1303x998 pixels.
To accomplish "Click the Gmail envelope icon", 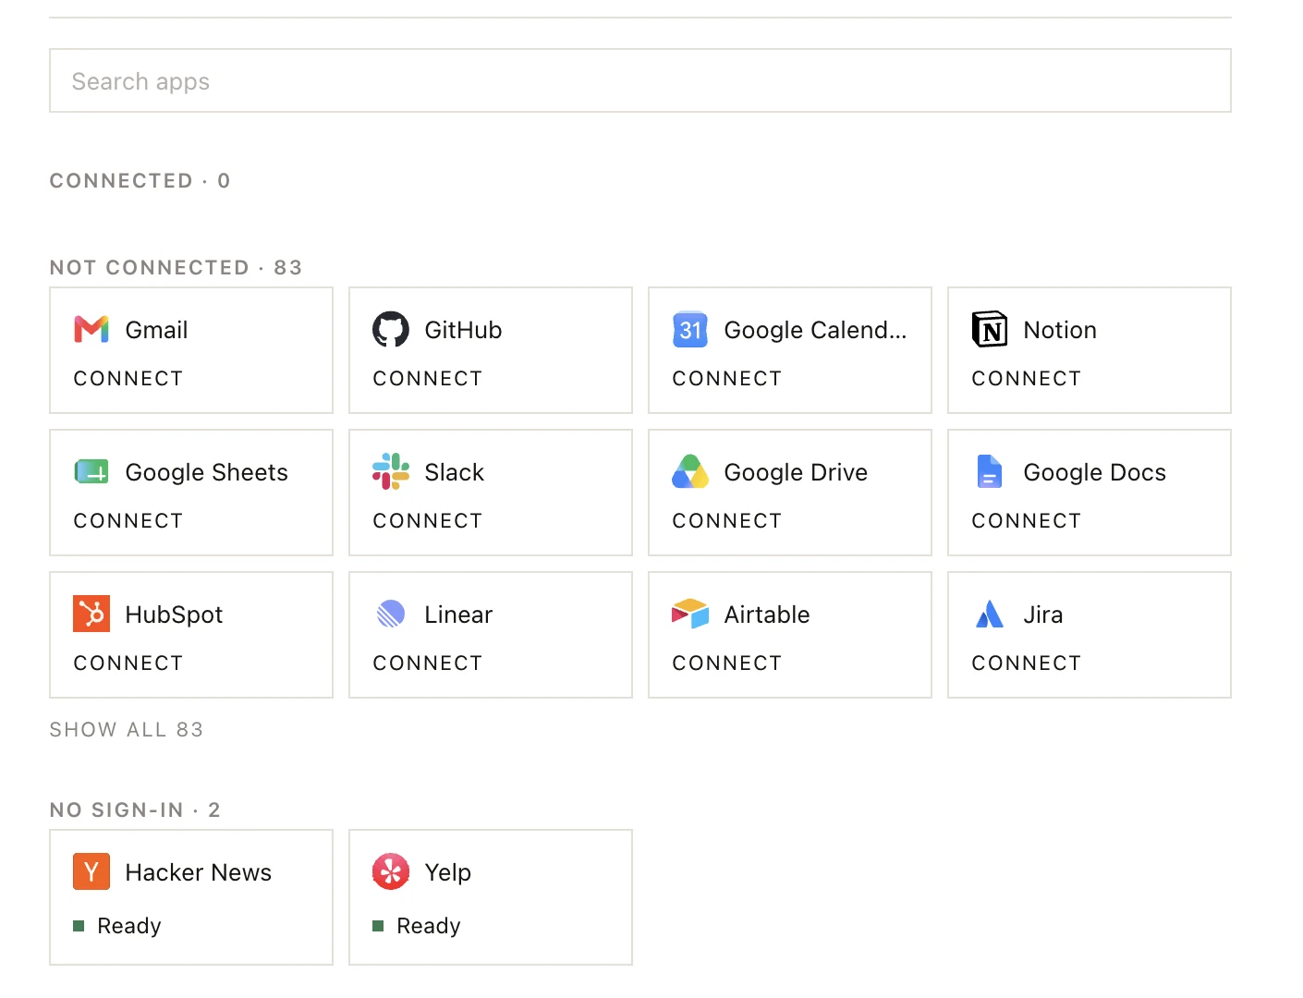I will pyautogui.click(x=91, y=330).
